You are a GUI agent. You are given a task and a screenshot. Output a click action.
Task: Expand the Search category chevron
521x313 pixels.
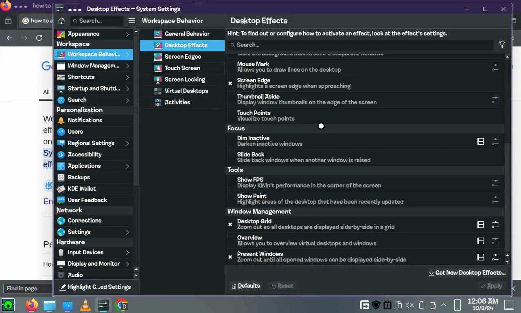tap(127, 100)
